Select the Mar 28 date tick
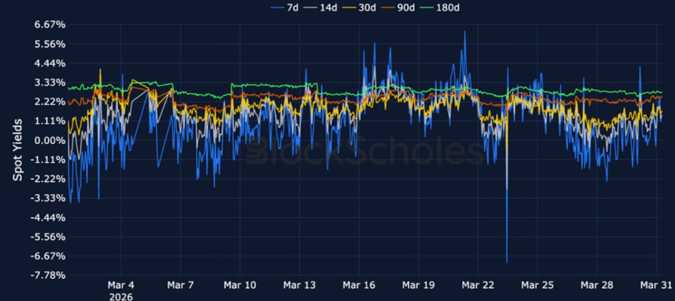The image size is (675, 301). 597,285
